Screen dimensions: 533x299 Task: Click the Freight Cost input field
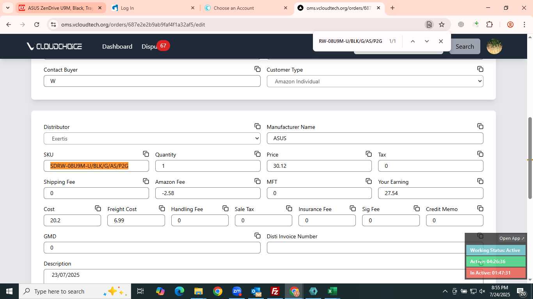(136, 220)
